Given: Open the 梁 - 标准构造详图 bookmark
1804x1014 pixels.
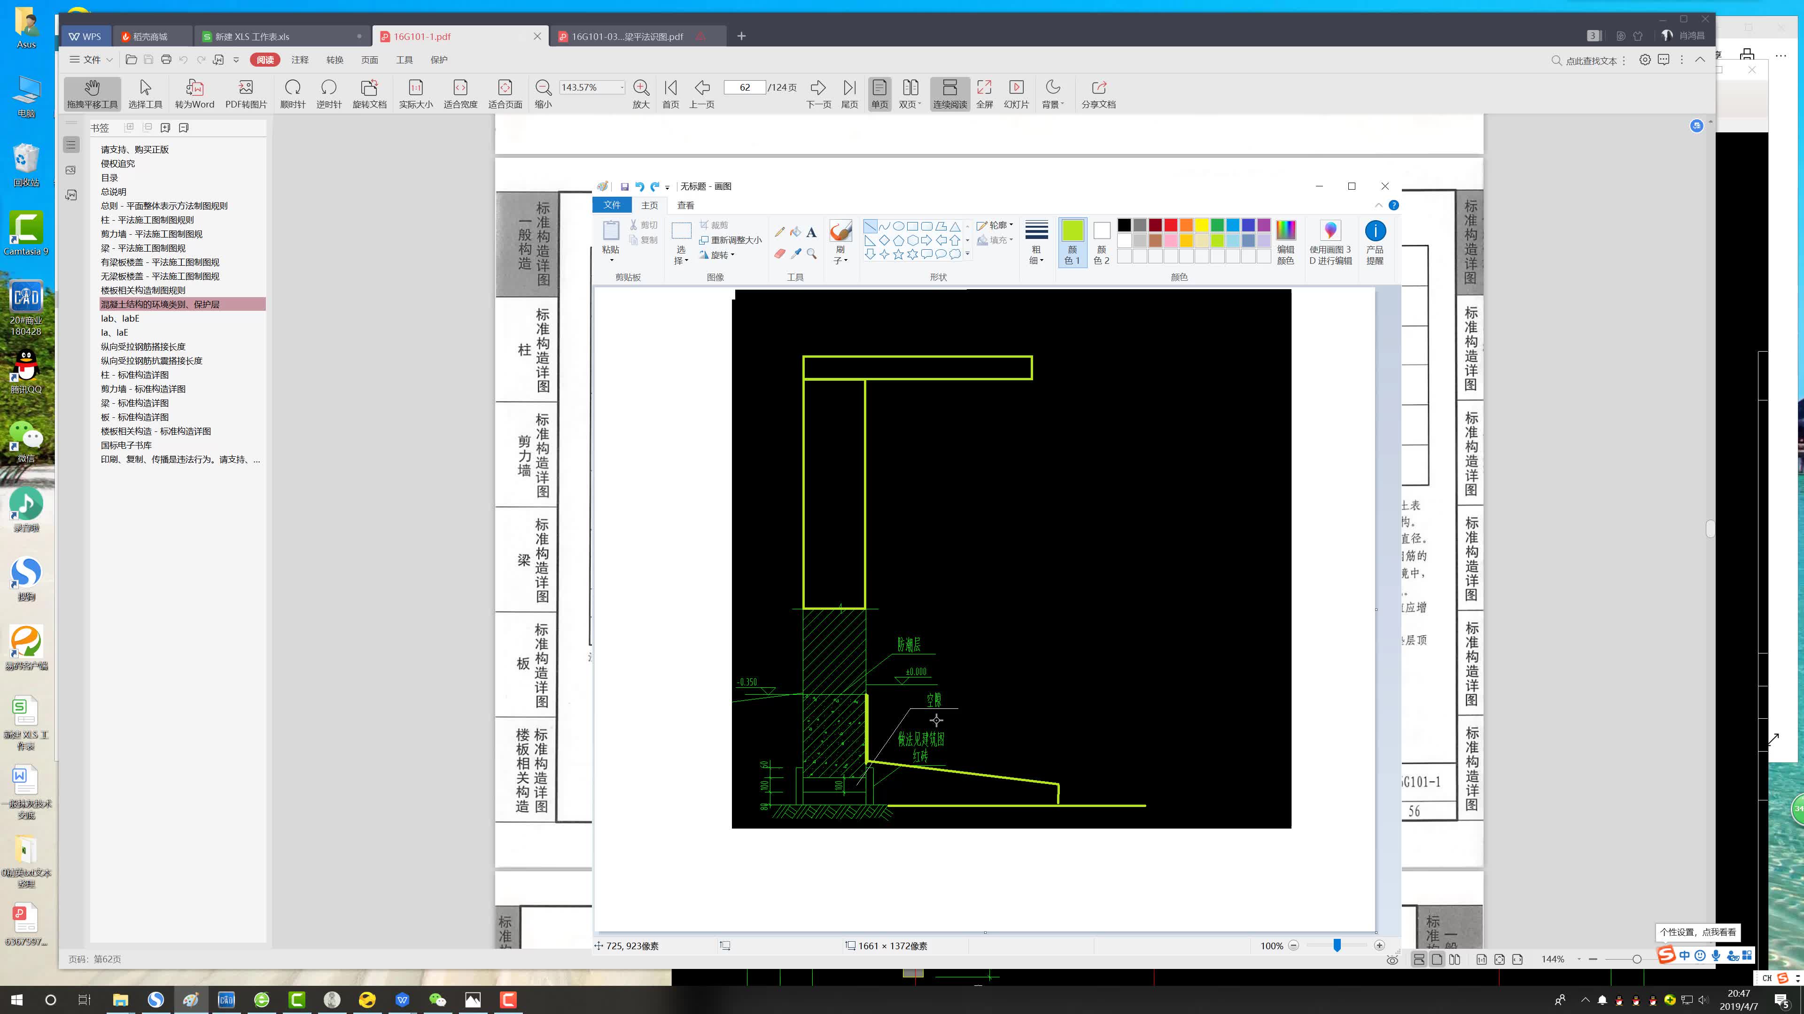Looking at the screenshot, I should 134,403.
